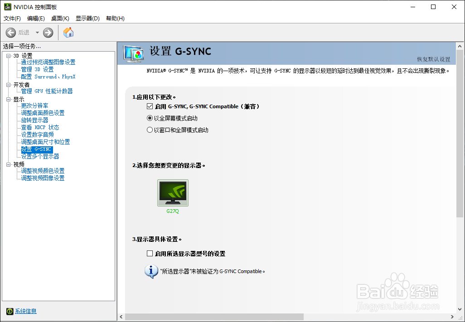The width and height of the screenshot is (465, 322).
Task: Open 通过预览调整图像设置
Action: pyautogui.click(x=48, y=62)
